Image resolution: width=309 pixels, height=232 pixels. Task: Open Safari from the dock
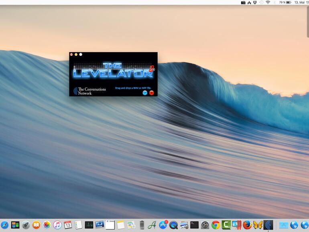[x=4, y=225]
